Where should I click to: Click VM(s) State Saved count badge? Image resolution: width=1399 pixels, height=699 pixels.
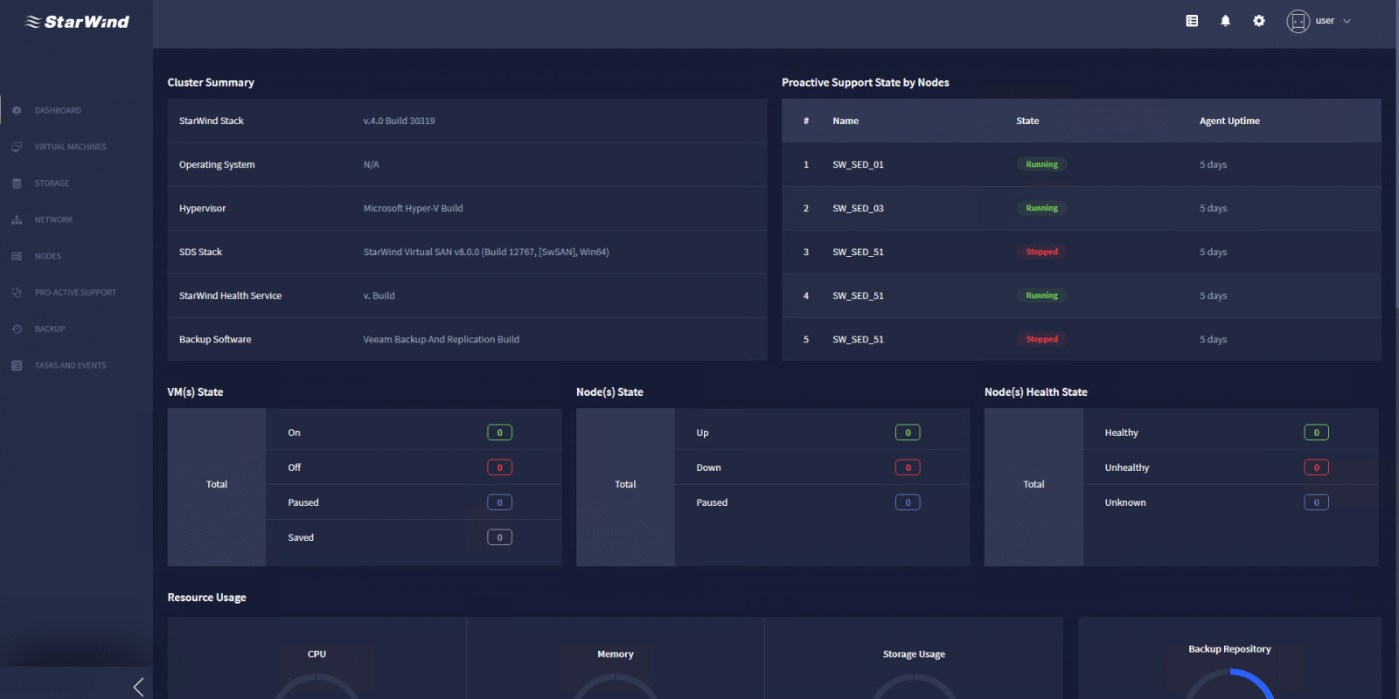[x=499, y=537]
